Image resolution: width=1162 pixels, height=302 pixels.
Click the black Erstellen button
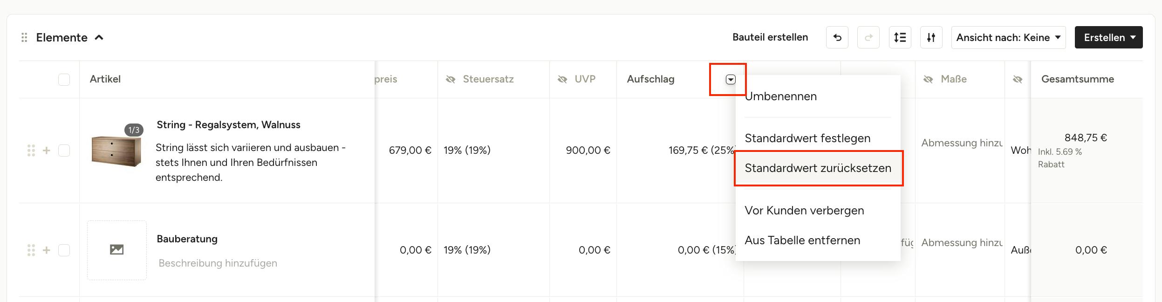(1109, 37)
